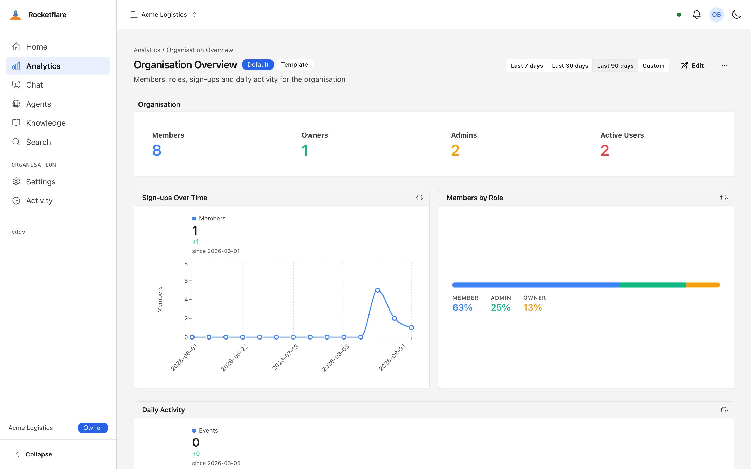Expand the Acme Logistics organisation switcher

pyautogui.click(x=164, y=15)
